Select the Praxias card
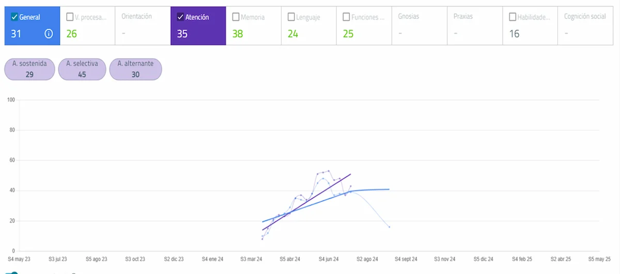 coord(474,26)
